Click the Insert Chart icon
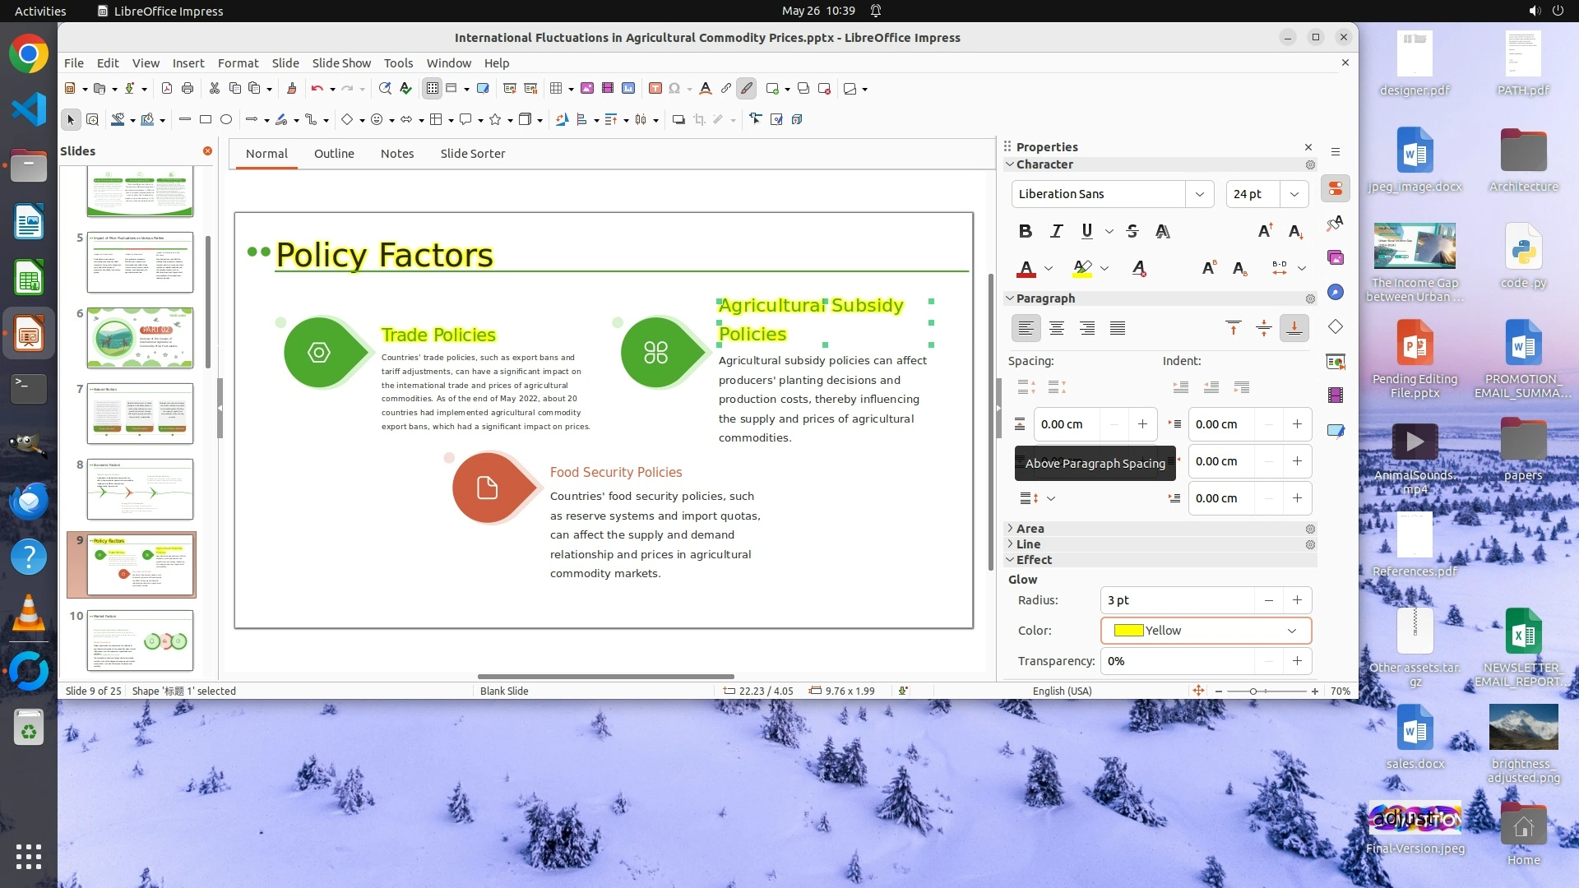Screen dimensions: 1579x888 [628, 88]
